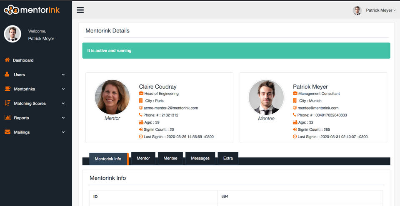Screen dimensions: 400x206
Task: Click the Matching Scores sort icon
Action: (x=7, y=103)
